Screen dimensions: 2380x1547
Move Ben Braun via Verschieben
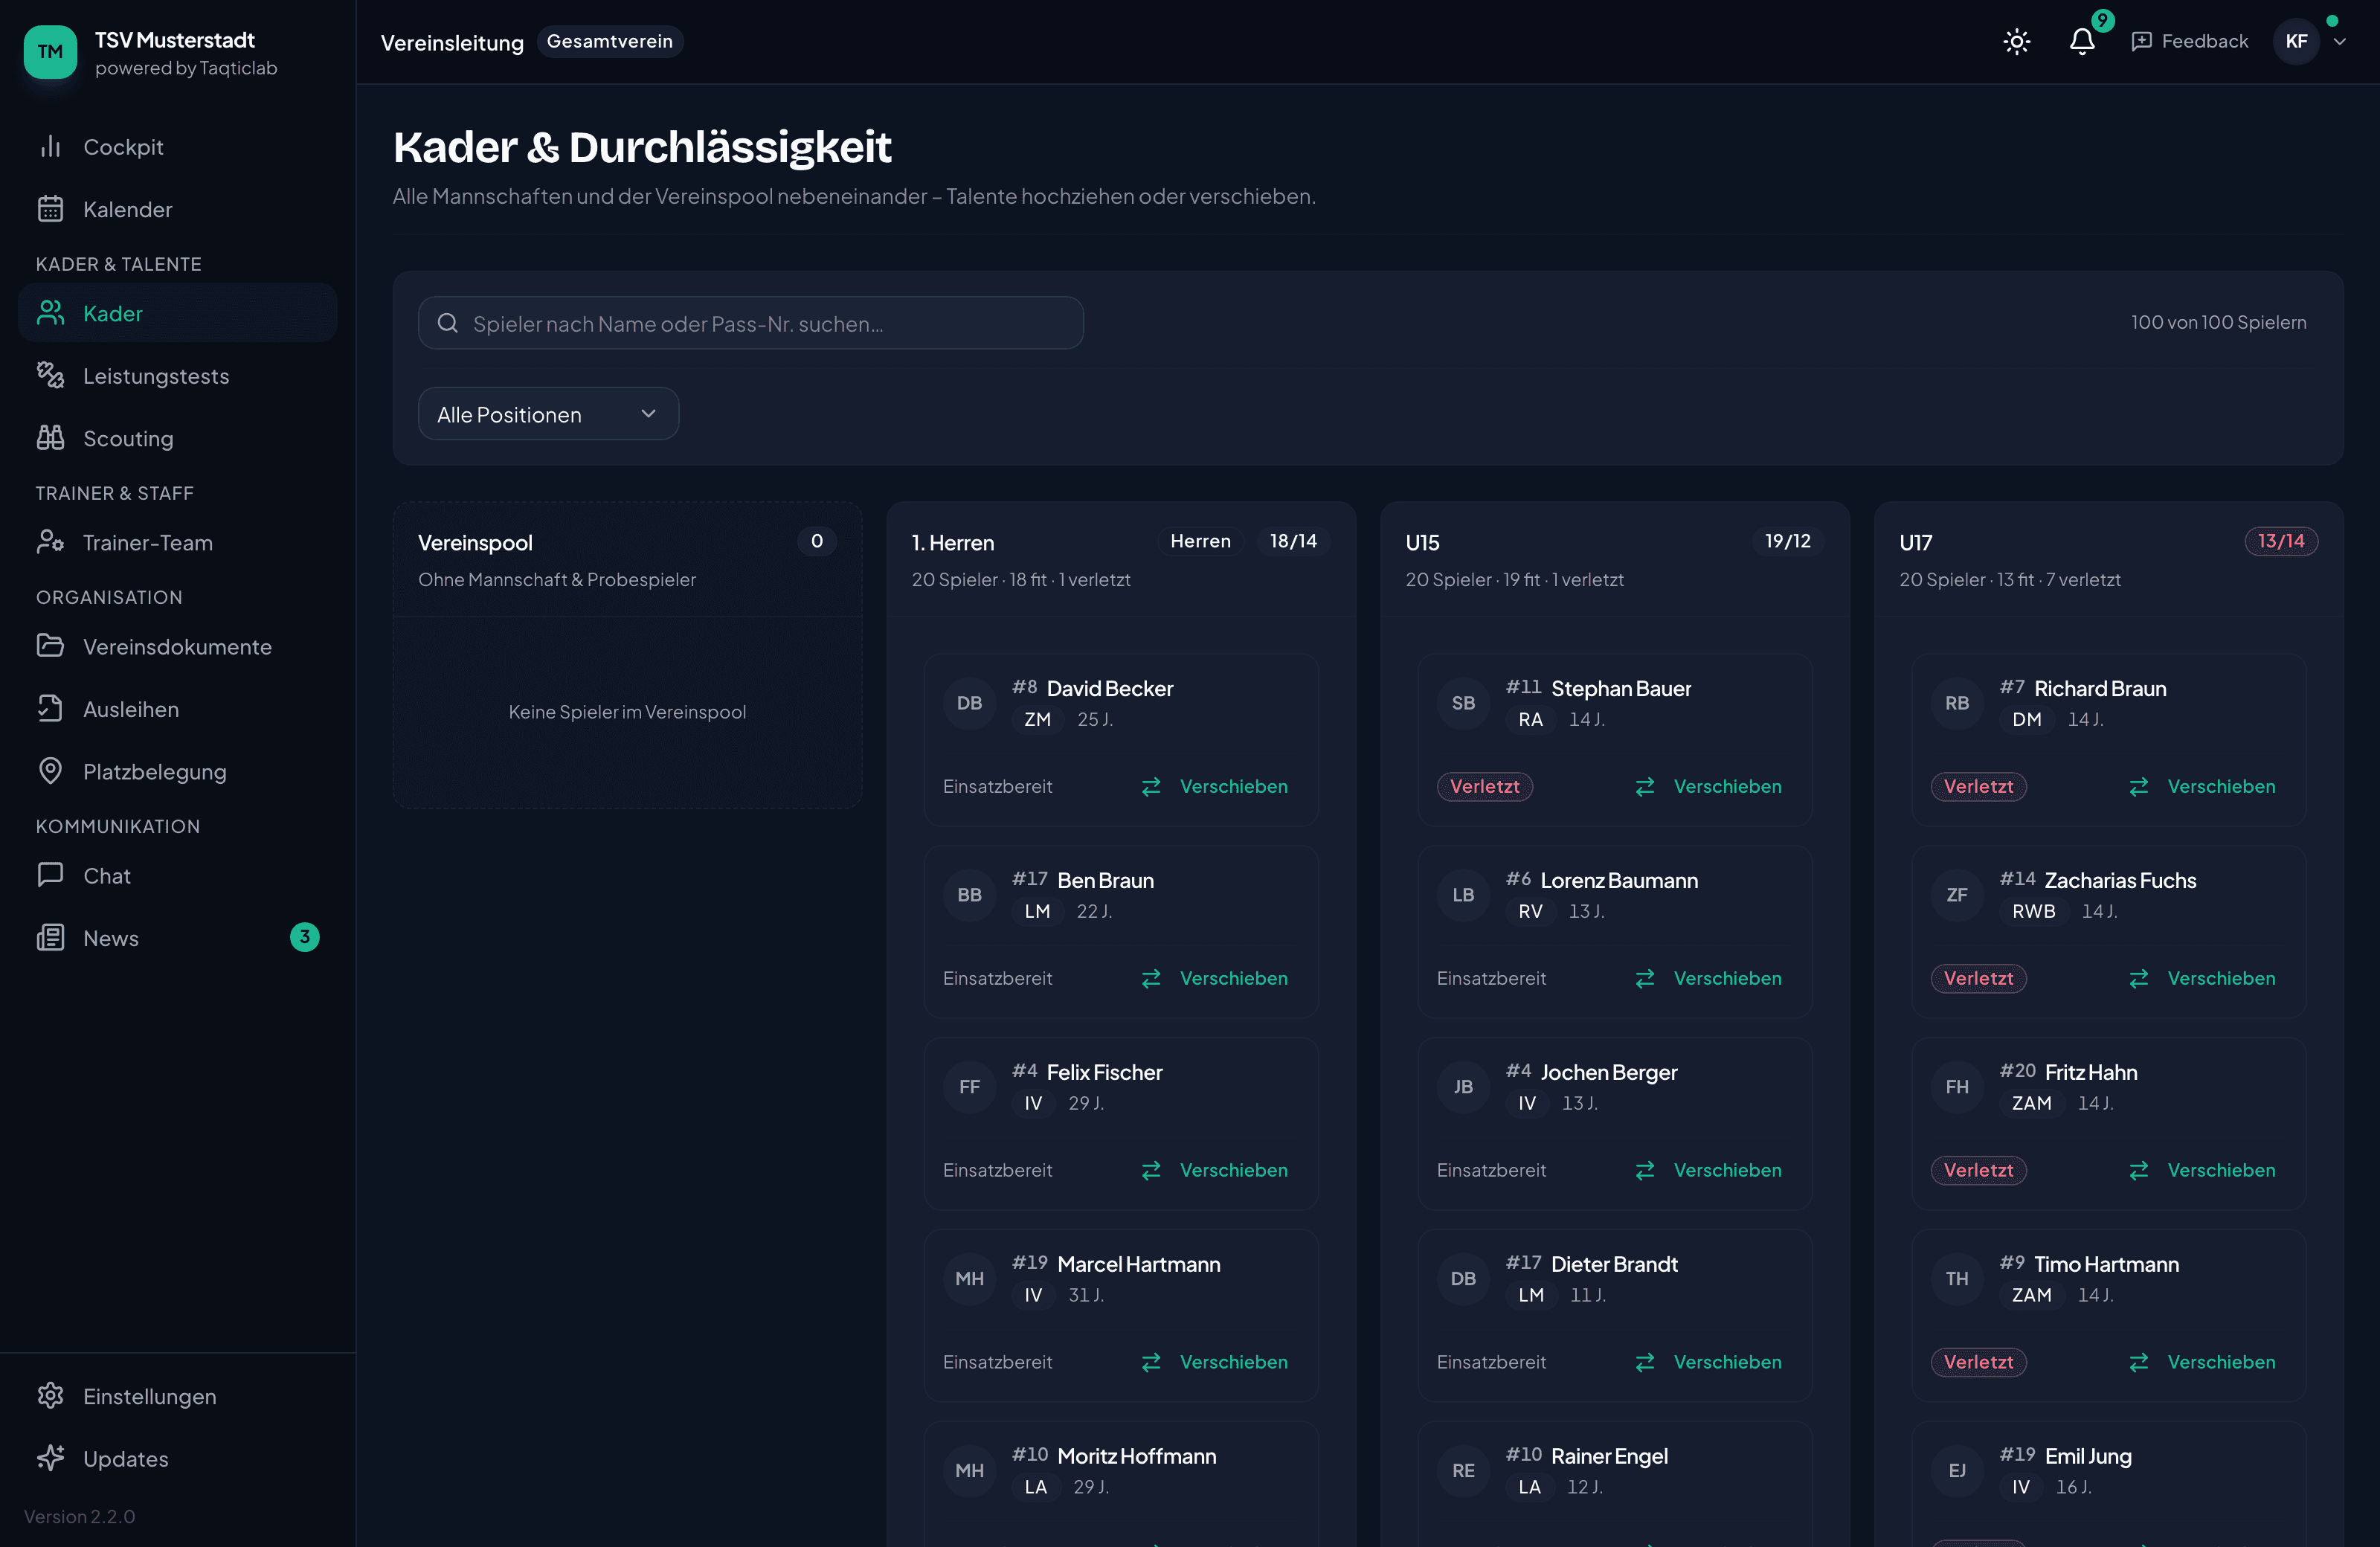[1215, 979]
